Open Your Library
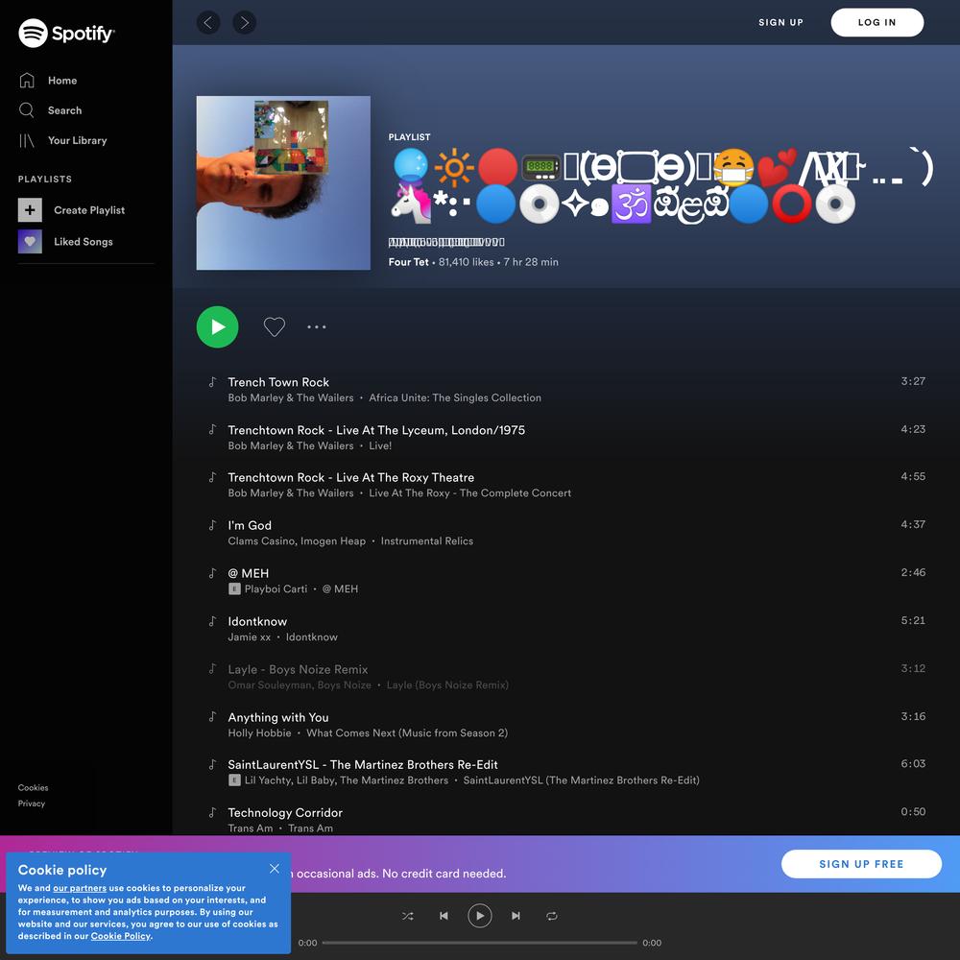The width and height of the screenshot is (960, 960). point(77,140)
